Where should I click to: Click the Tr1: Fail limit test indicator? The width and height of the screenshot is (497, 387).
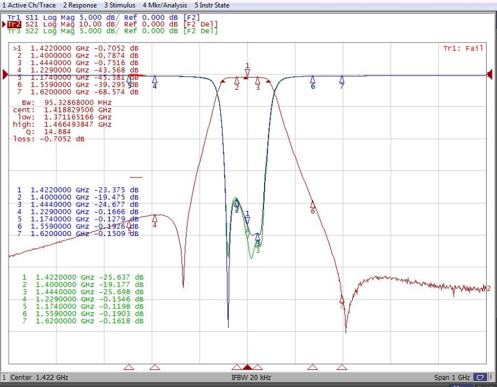coord(463,48)
